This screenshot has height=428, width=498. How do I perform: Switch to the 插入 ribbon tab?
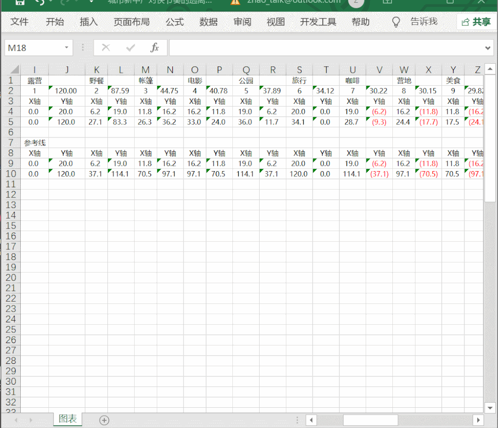pos(89,22)
